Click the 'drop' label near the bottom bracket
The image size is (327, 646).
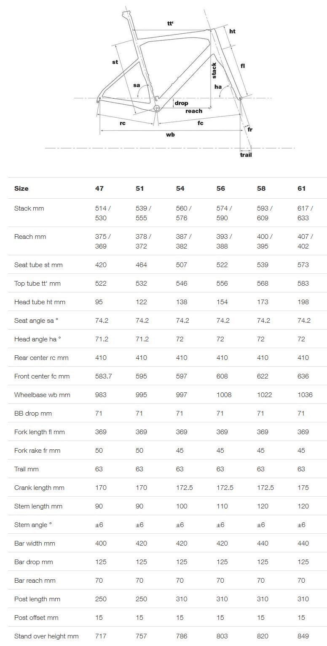point(181,103)
